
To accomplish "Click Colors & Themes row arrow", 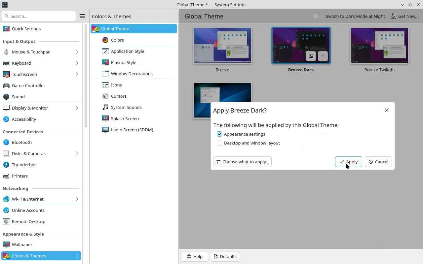I will (77, 256).
